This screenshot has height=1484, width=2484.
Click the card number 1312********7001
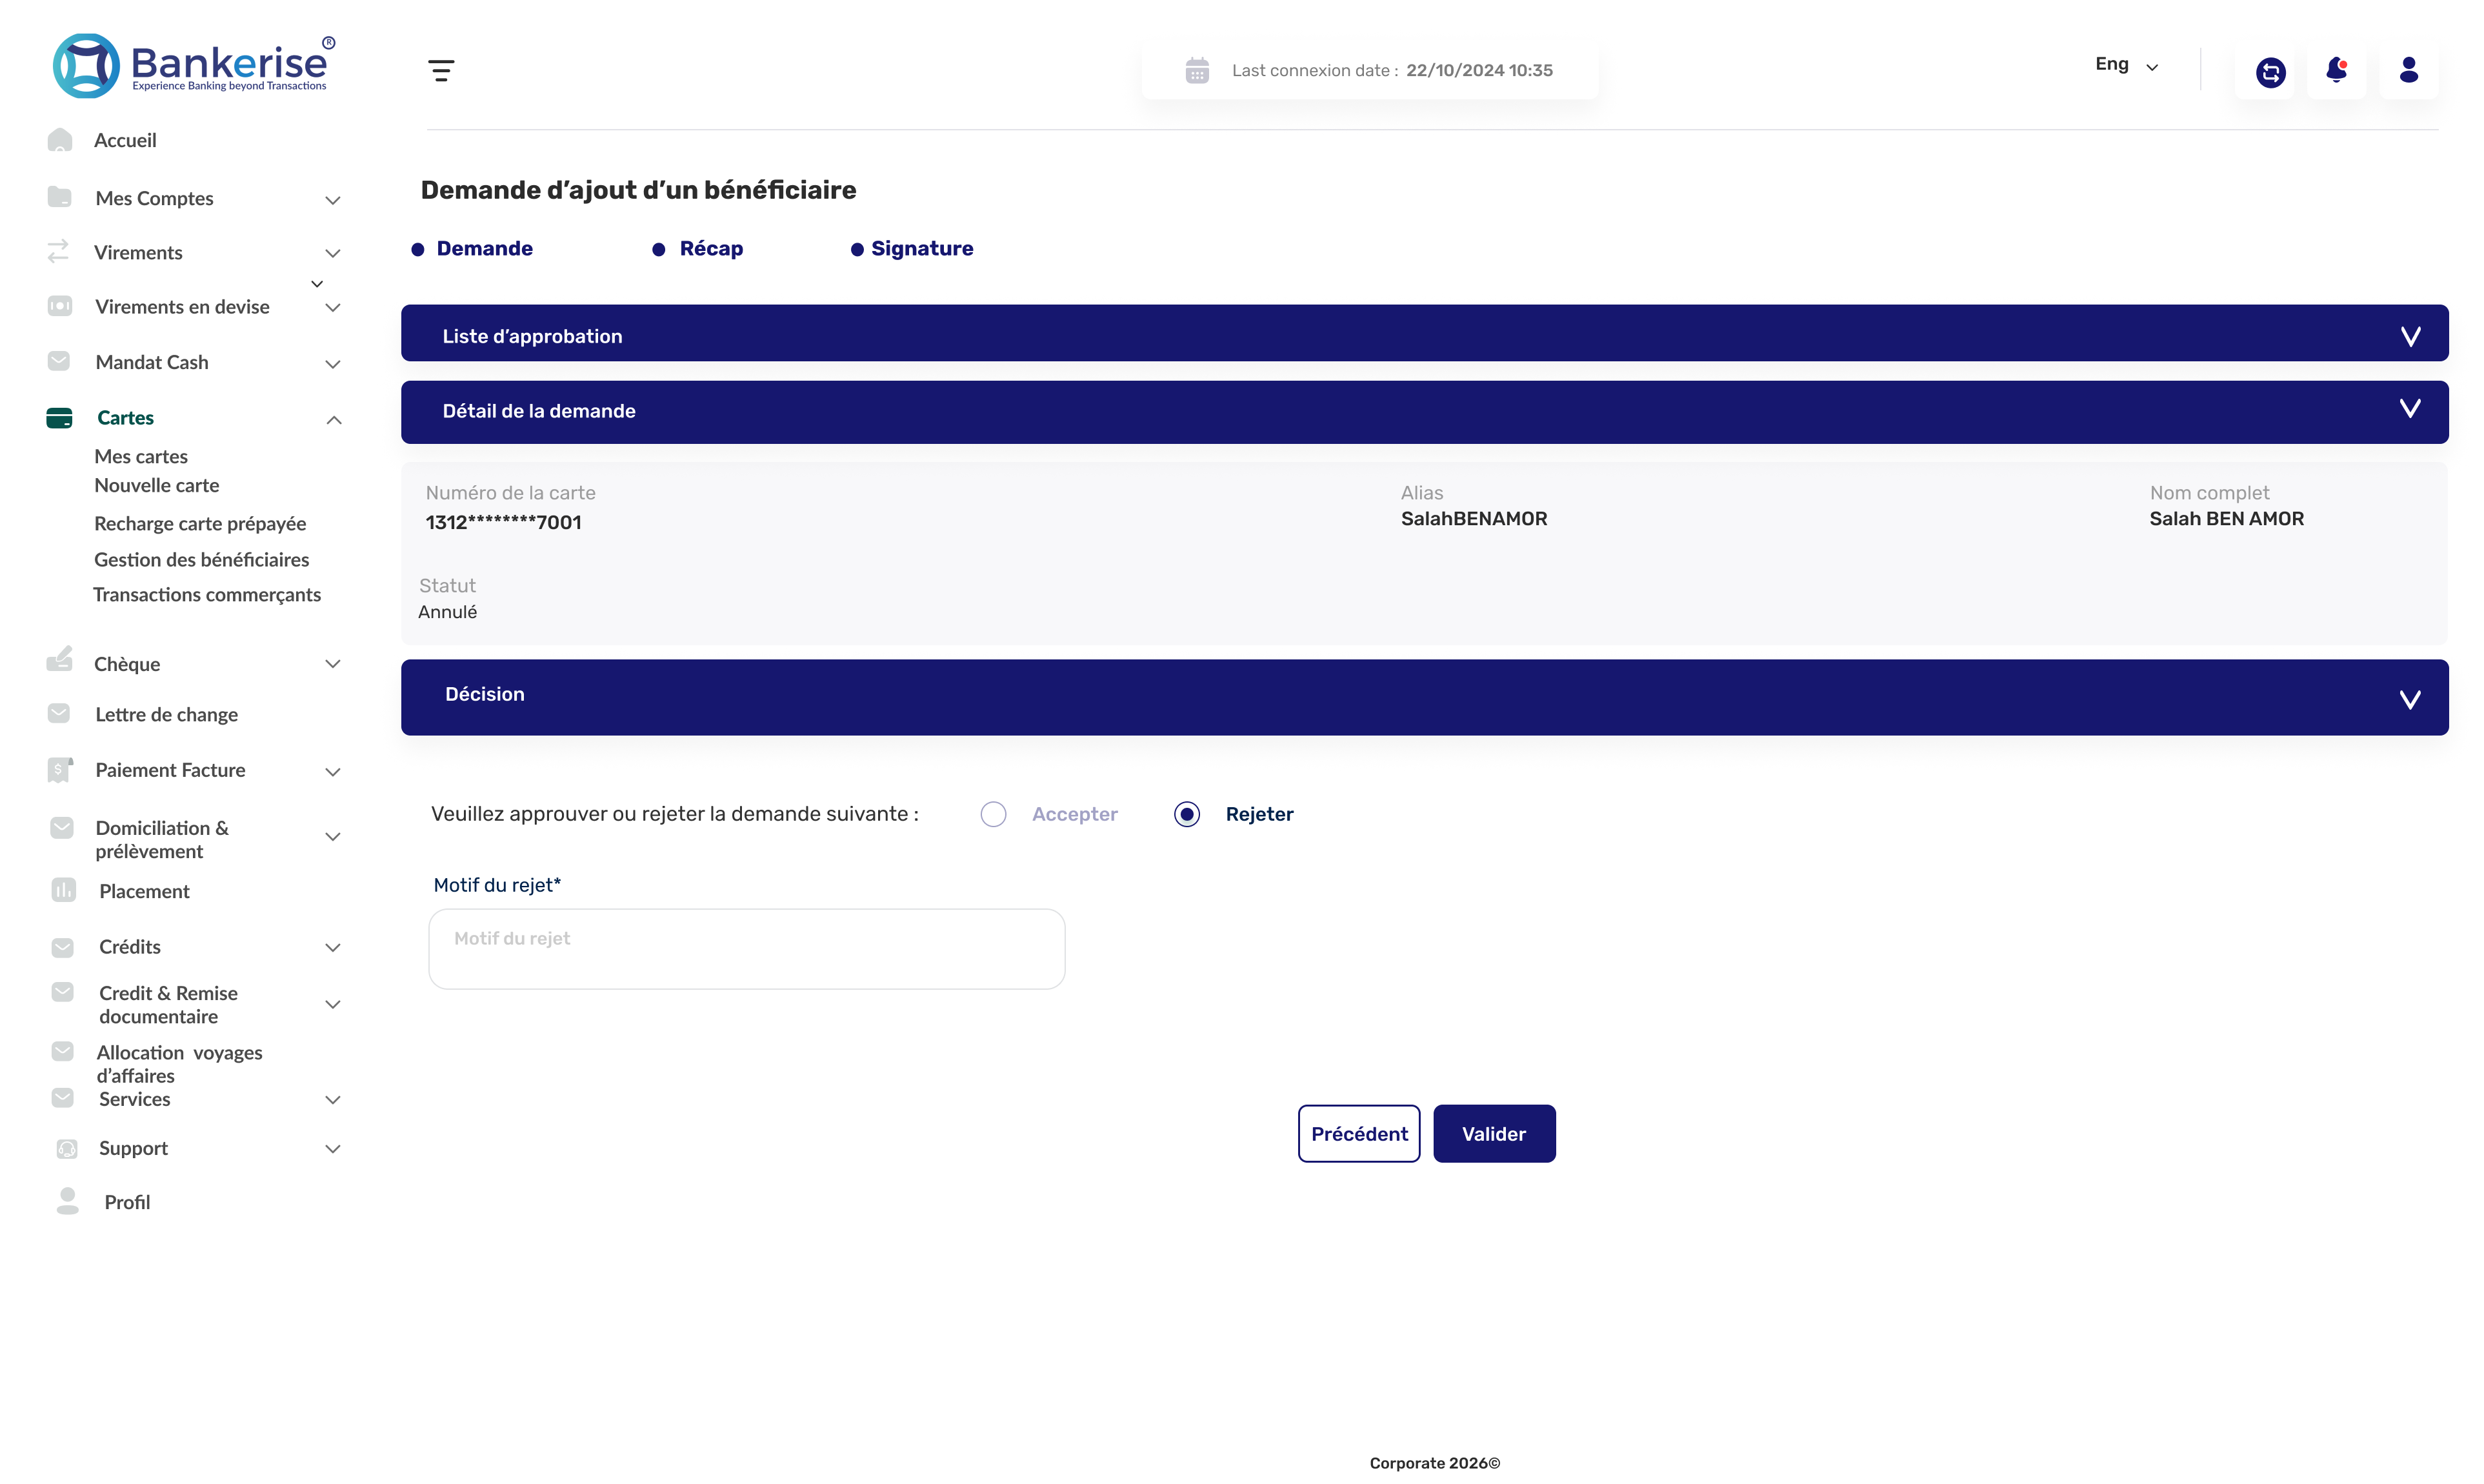pyautogui.click(x=503, y=522)
